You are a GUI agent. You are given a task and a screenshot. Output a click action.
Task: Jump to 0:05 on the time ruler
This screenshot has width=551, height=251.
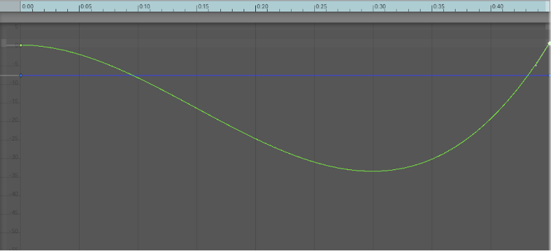pyautogui.click(x=86, y=6)
